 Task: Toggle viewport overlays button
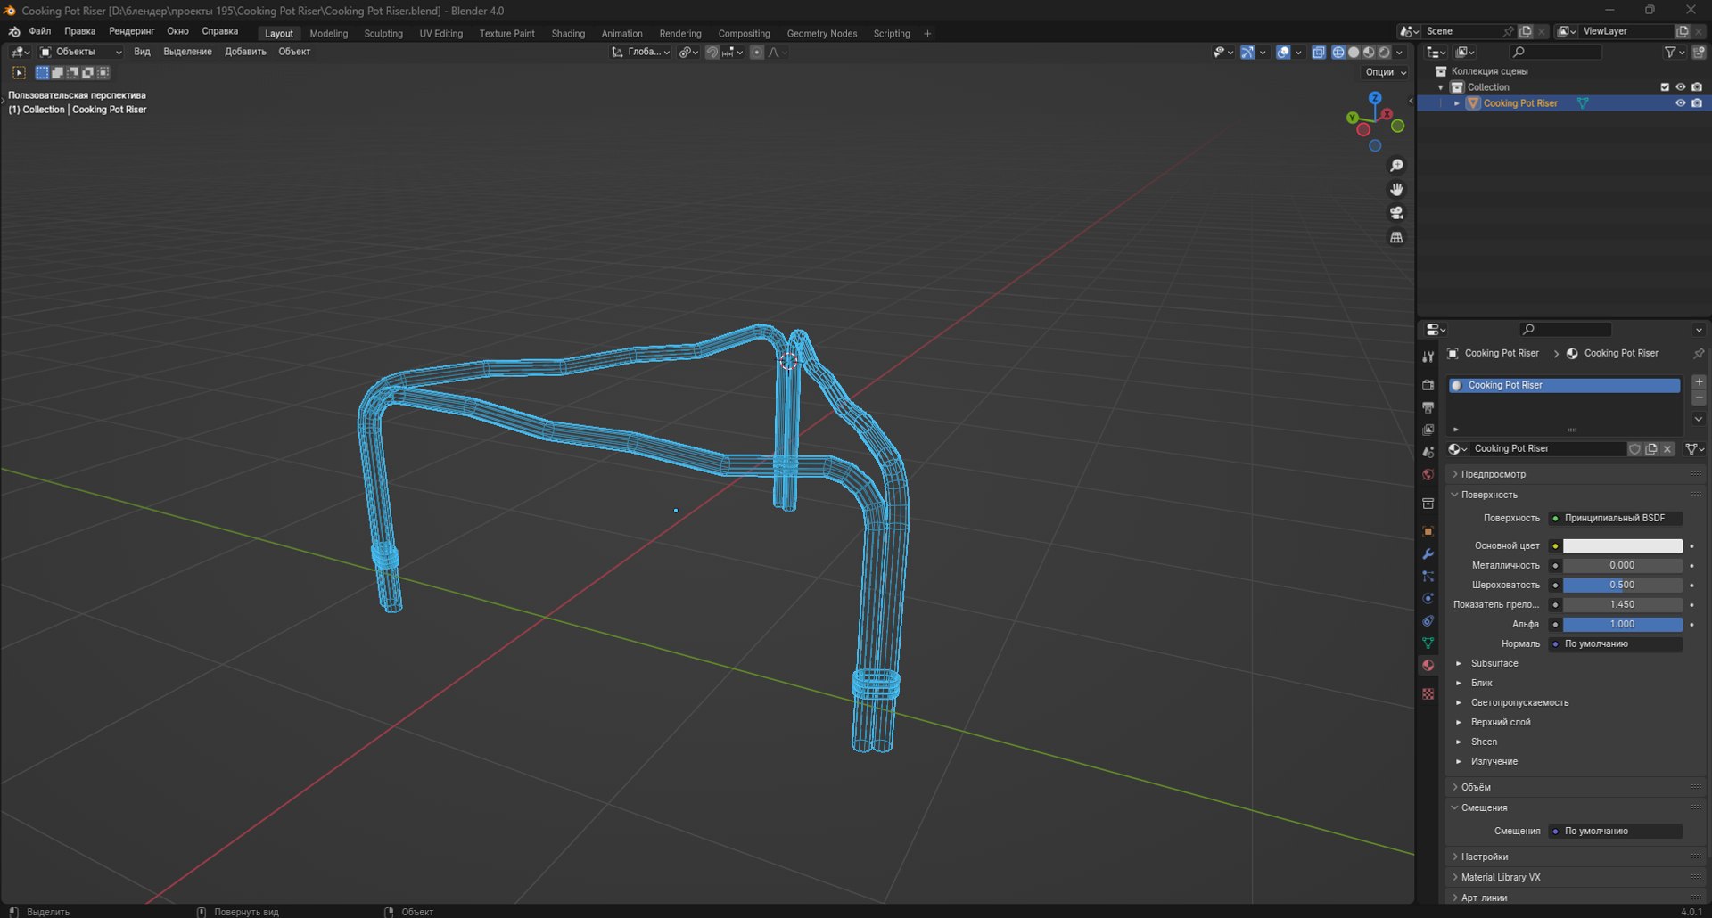click(1283, 52)
